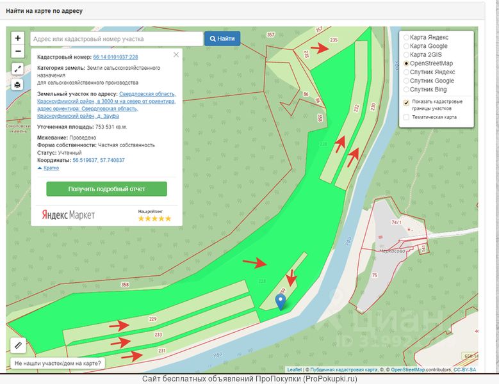The width and height of the screenshot is (499, 384).
Task: Select OpenStreetMap base layer
Action: [406, 63]
